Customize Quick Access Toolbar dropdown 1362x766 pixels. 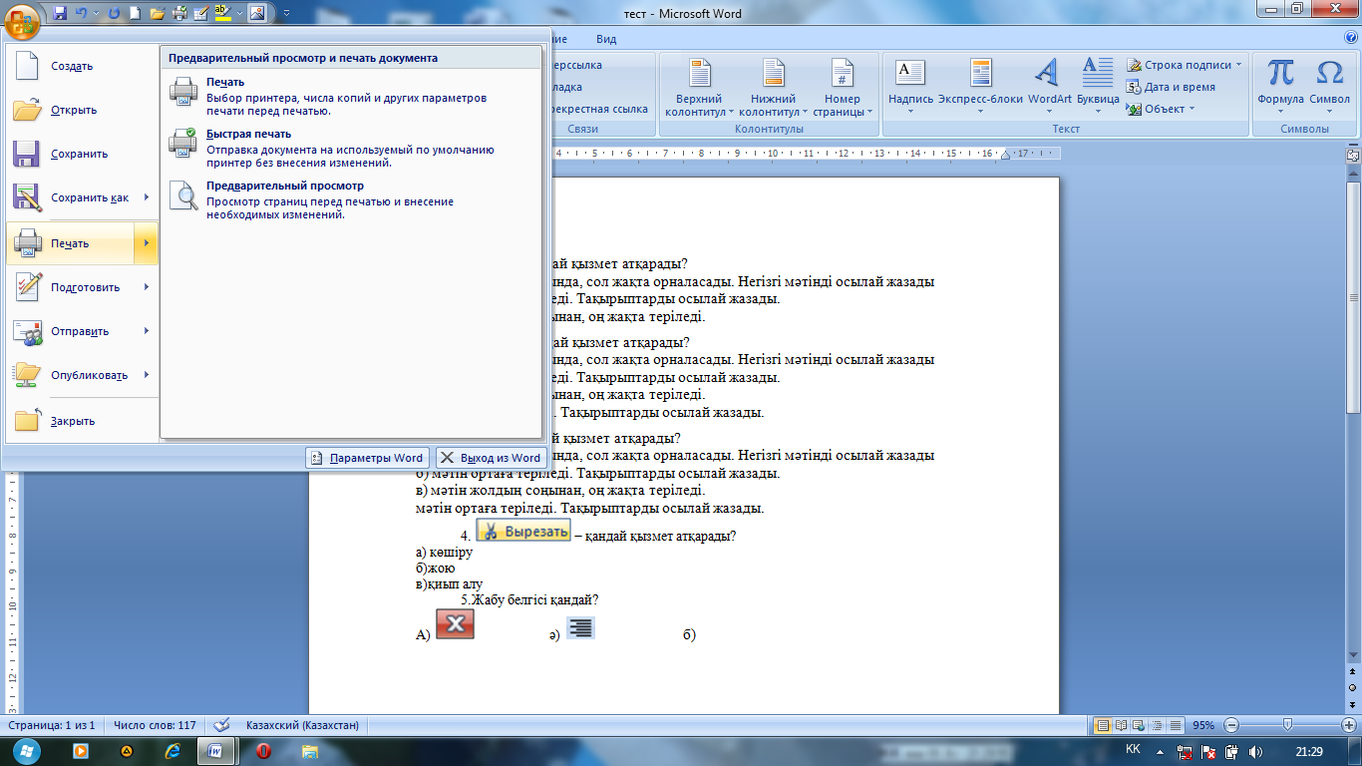point(287,14)
